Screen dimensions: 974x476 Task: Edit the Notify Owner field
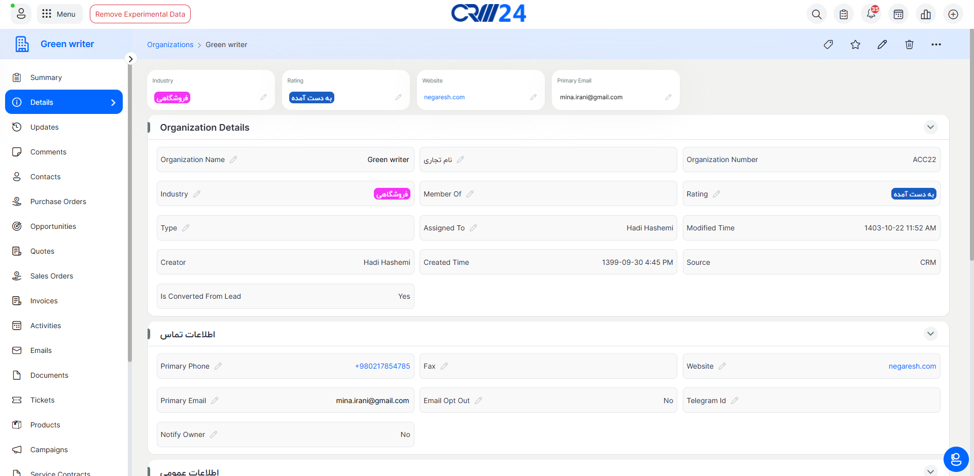click(214, 434)
